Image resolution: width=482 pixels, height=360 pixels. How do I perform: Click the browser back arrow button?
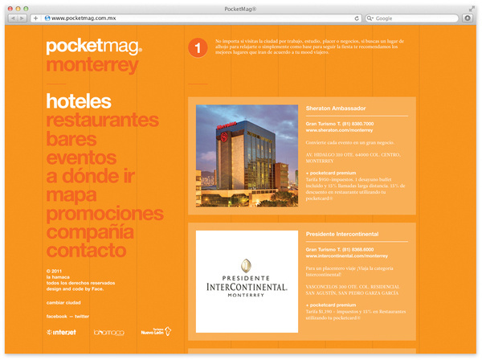[13, 18]
